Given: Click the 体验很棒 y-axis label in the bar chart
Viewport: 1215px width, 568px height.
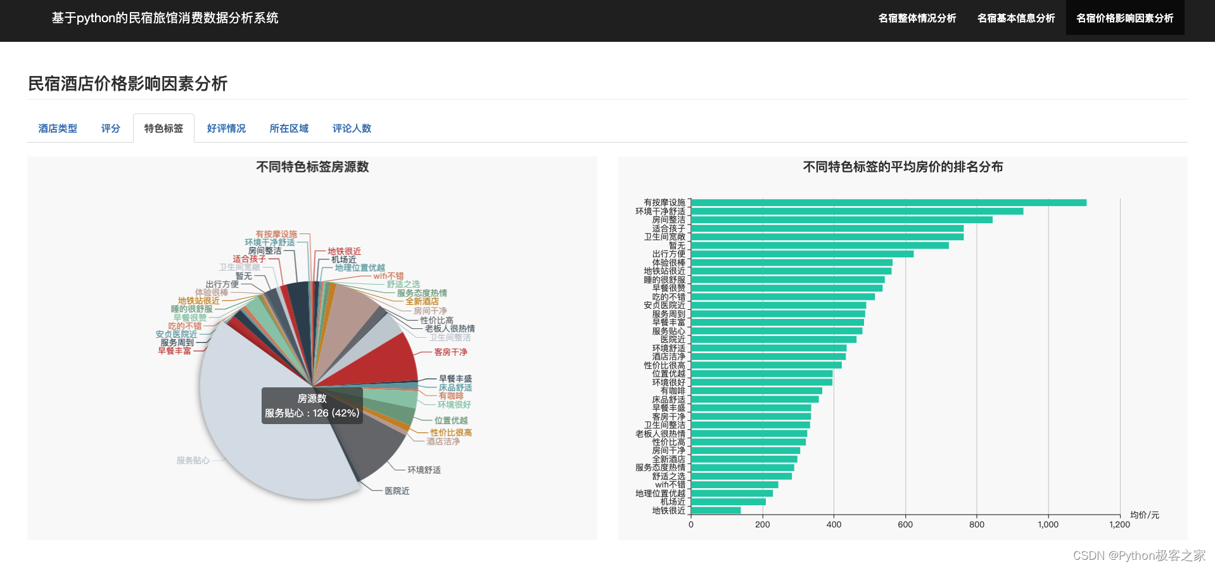Looking at the screenshot, I should click(x=669, y=262).
